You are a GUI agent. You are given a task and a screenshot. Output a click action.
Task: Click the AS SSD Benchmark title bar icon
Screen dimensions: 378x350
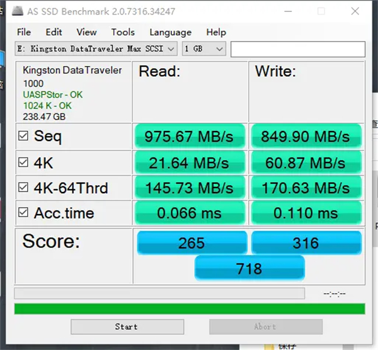tap(18, 11)
